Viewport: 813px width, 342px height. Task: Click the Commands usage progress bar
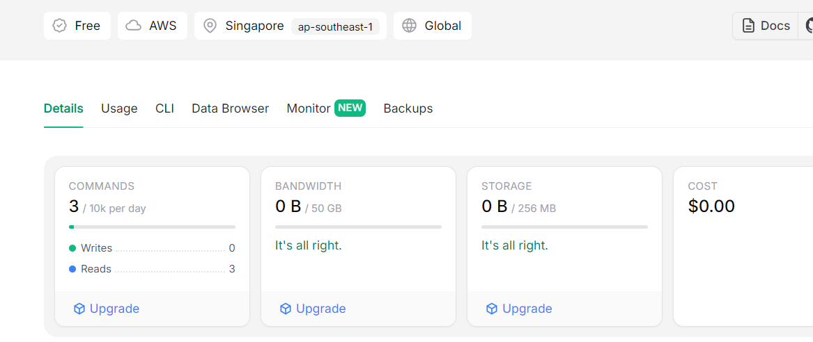152,227
